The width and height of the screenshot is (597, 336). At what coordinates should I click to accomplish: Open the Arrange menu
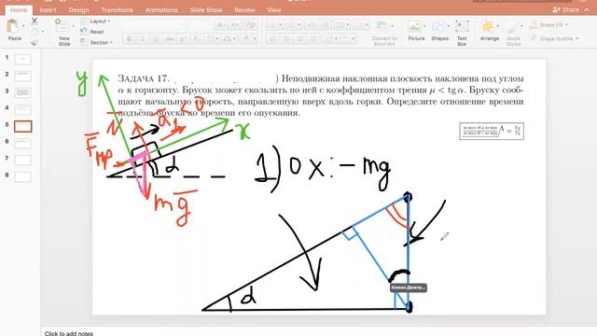point(489,31)
